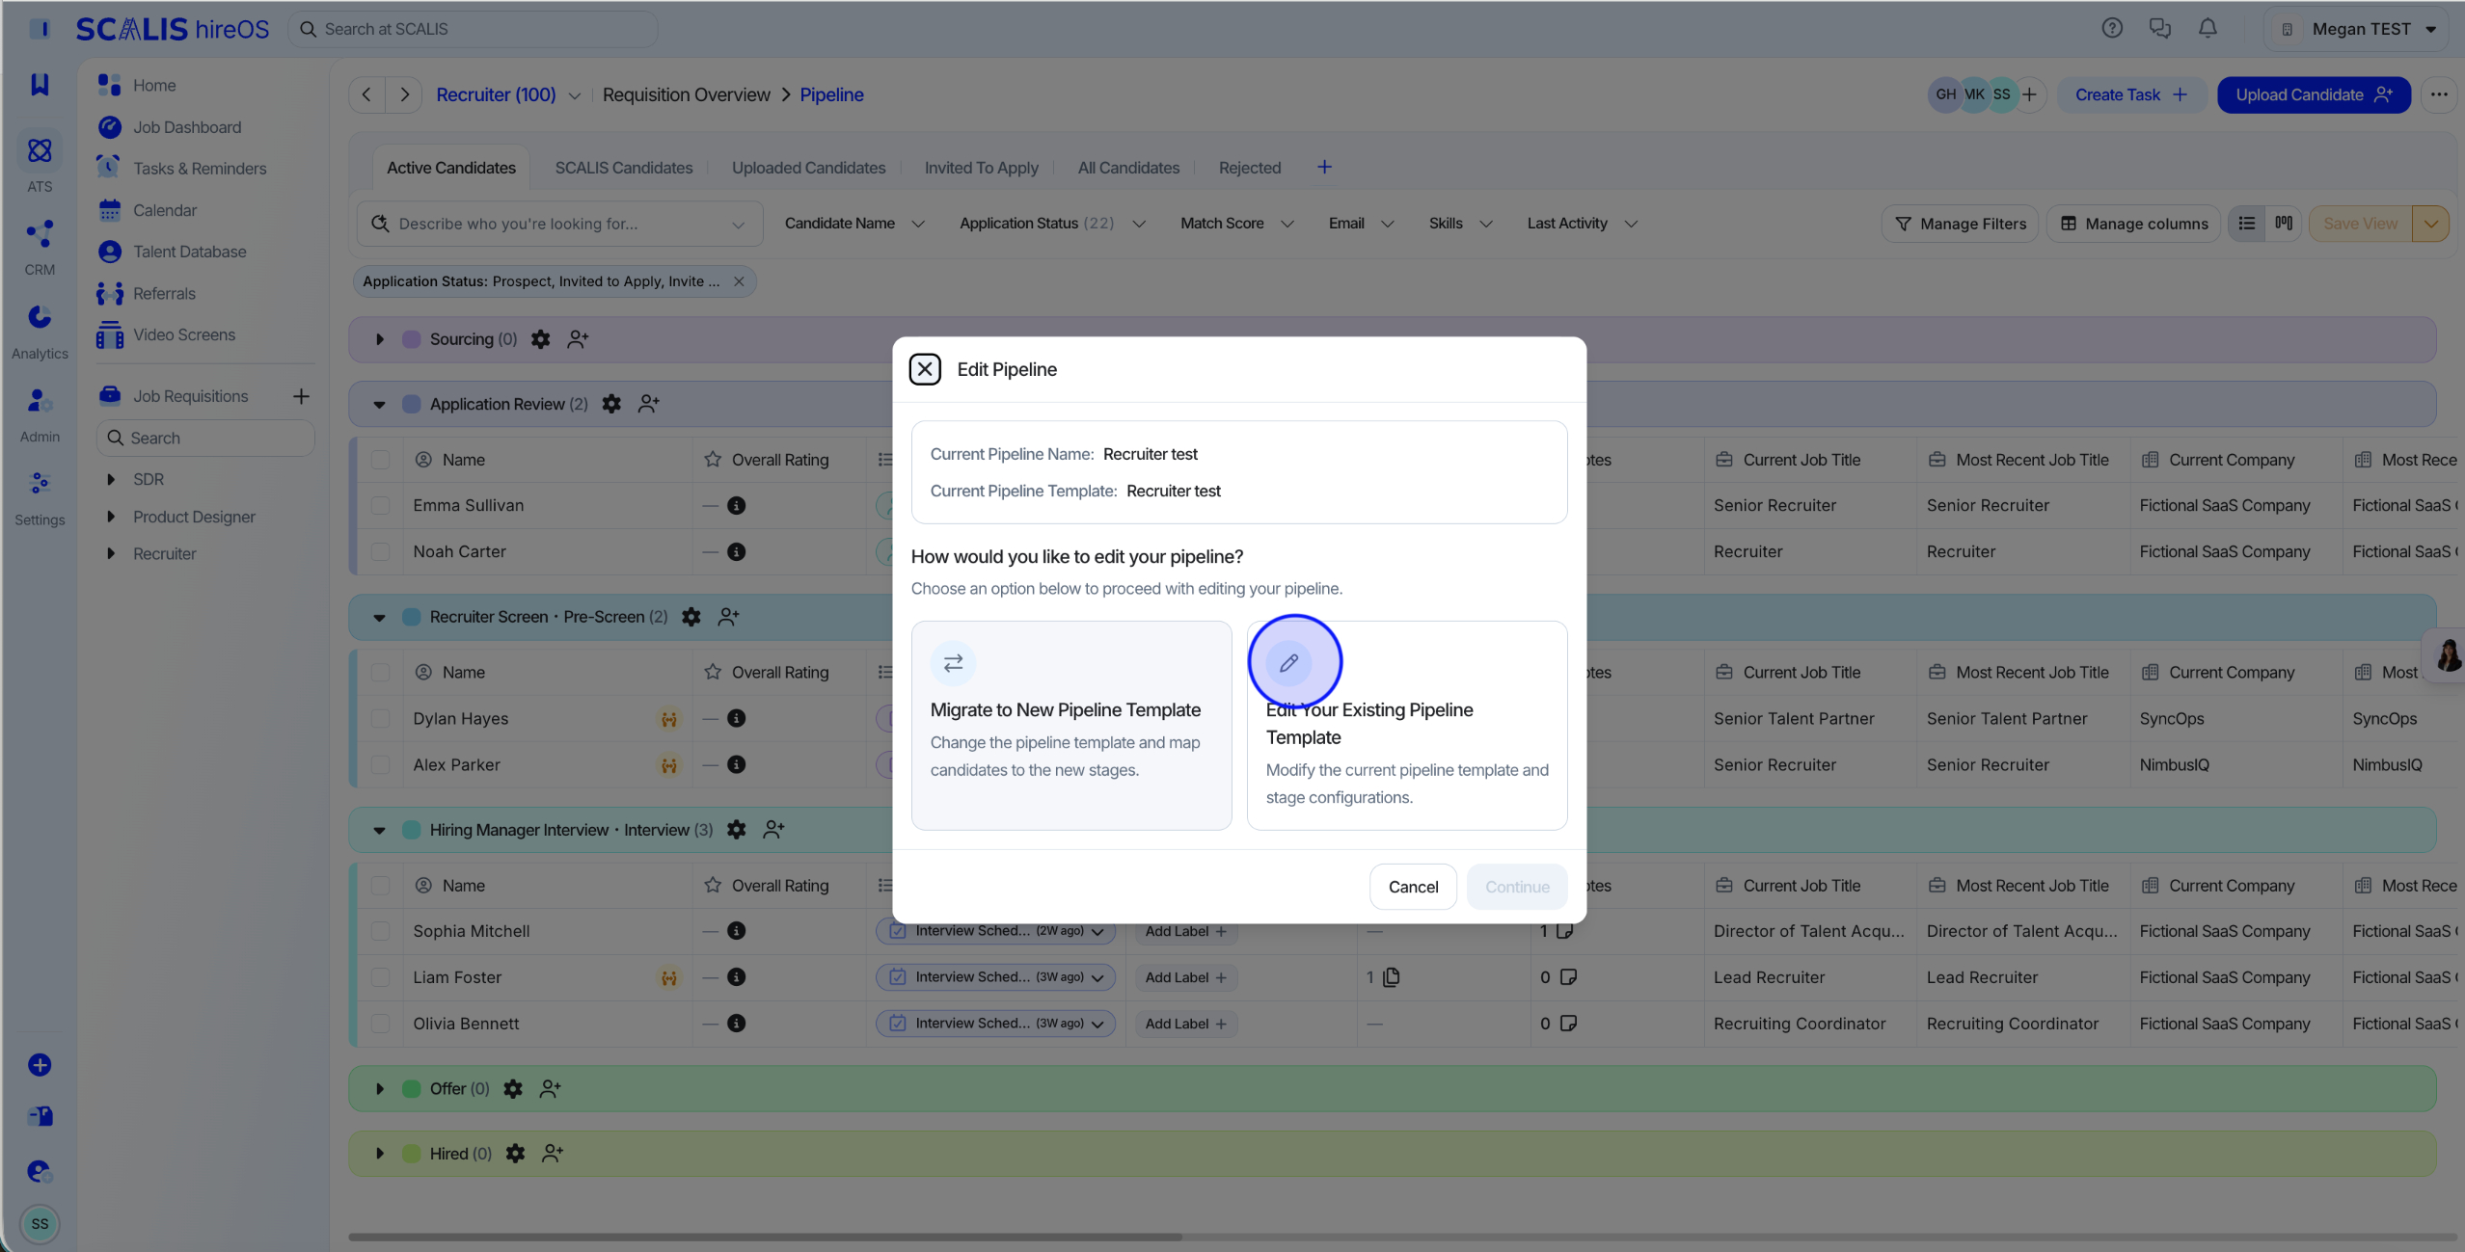Open the chat messages icon
This screenshot has height=1252, width=2465.
[x=2160, y=29]
